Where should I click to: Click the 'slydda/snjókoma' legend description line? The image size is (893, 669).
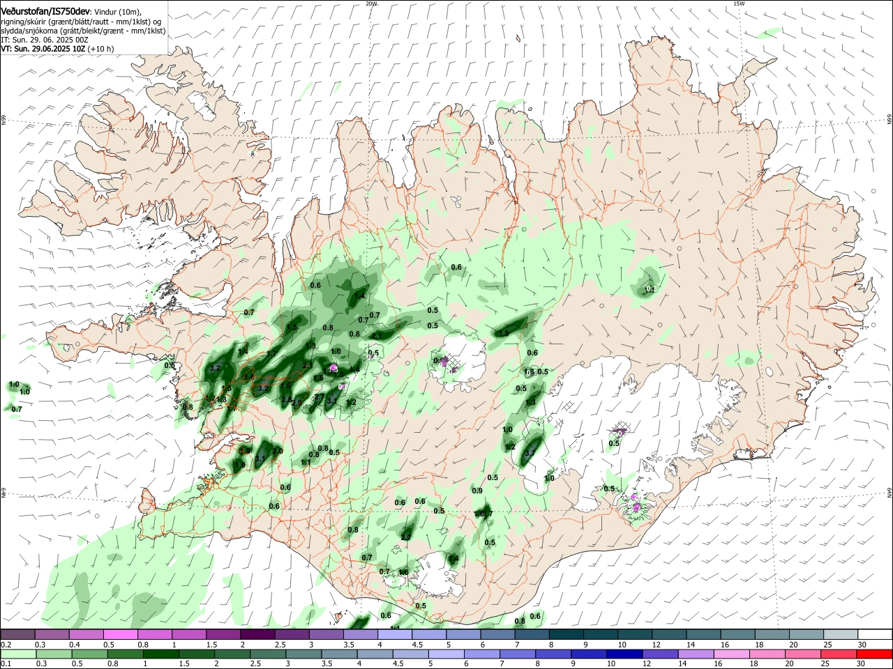click(x=83, y=31)
